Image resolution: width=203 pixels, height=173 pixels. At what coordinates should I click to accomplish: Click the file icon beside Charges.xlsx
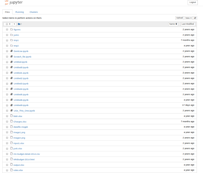[11, 121]
